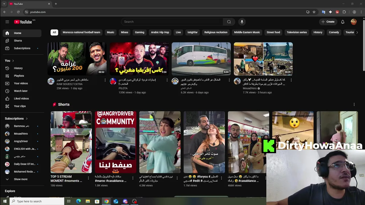The height and width of the screenshot is (205, 365).
Task: Select Television series chip
Action: pyautogui.click(x=297, y=32)
